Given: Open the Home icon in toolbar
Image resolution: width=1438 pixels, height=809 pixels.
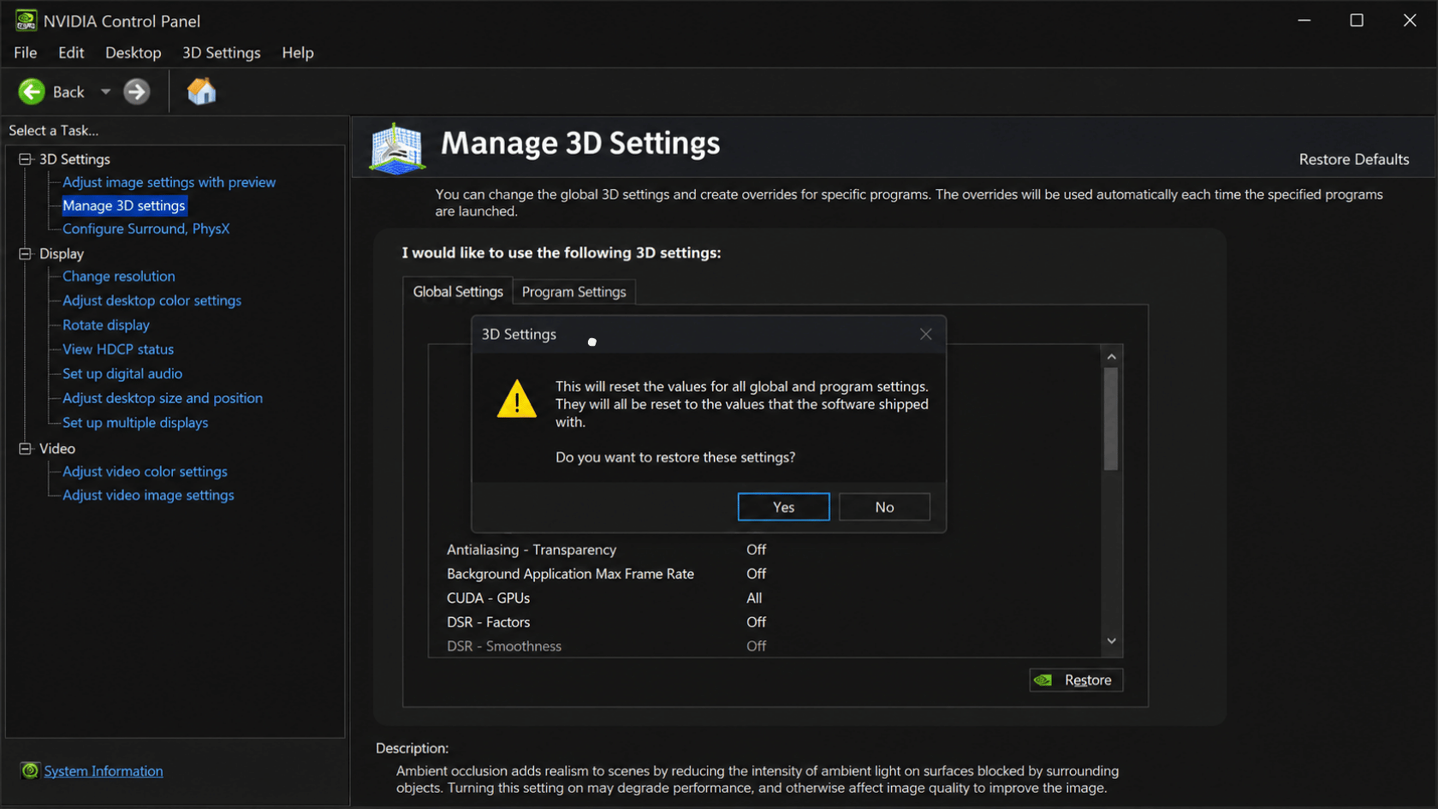Looking at the screenshot, I should coord(201,91).
